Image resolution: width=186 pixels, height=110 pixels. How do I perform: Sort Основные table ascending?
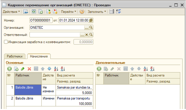click(x=56, y=69)
